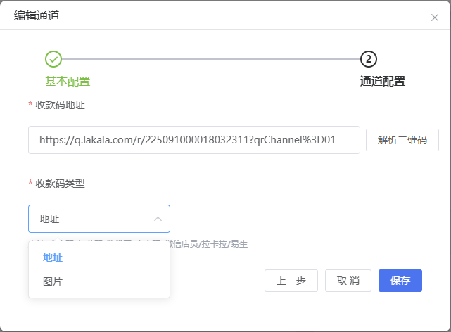The width and height of the screenshot is (451, 332).
Task: Click 上一步 to go back
Action: tap(291, 281)
